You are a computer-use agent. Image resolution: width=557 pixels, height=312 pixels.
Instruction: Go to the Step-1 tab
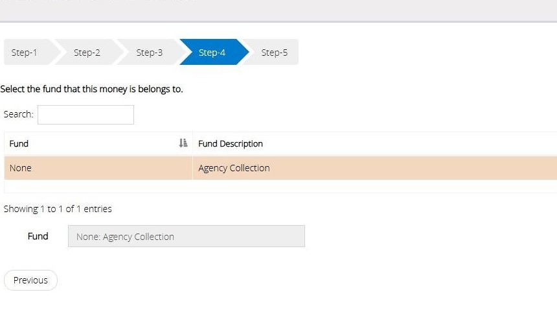point(25,53)
